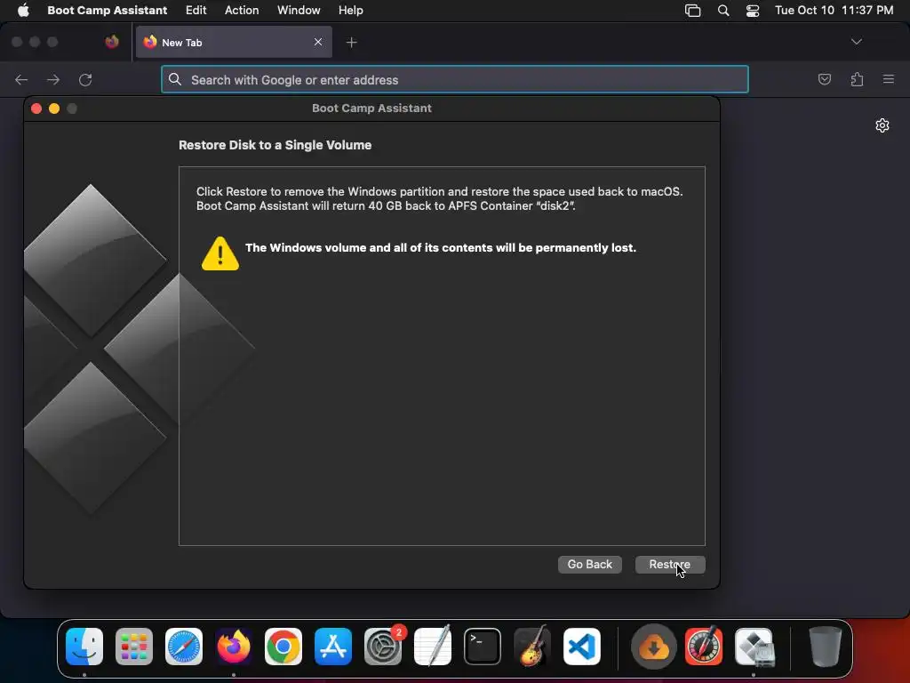Click the Go Back button
This screenshot has height=683, width=910.
(x=590, y=565)
